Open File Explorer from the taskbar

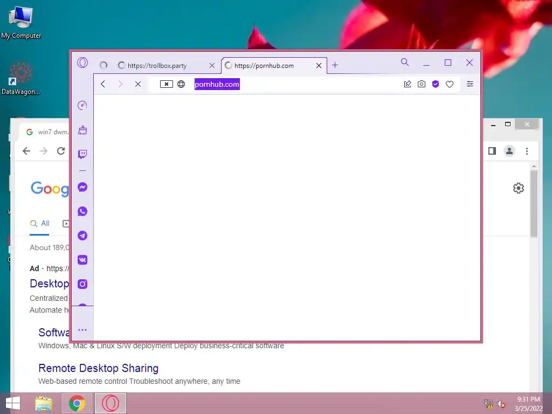(x=44, y=403)
